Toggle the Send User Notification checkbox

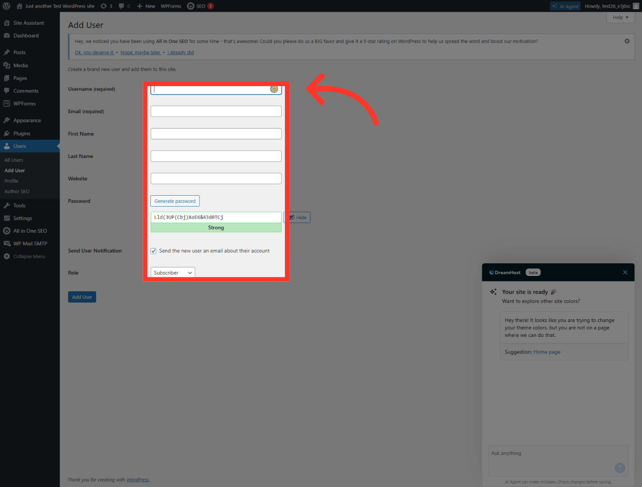(x=154, y=251)
